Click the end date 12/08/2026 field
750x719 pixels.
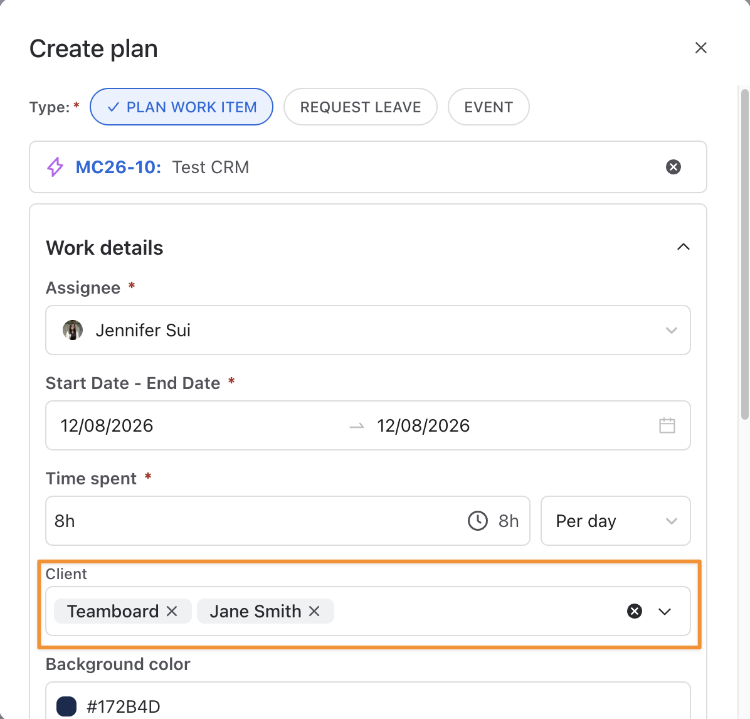tap(423, 425)
